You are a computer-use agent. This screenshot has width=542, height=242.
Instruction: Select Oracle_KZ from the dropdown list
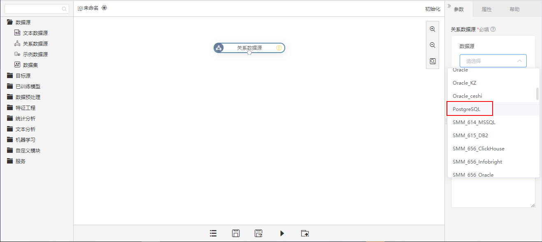(493, 83)
